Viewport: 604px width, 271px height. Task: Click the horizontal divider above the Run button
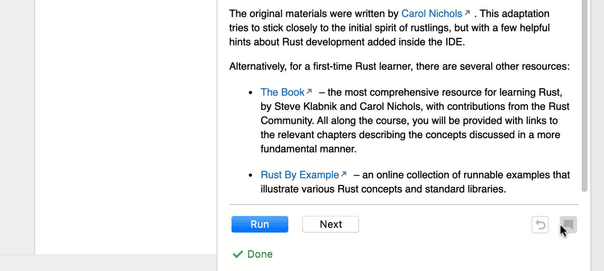pos(404,205)
